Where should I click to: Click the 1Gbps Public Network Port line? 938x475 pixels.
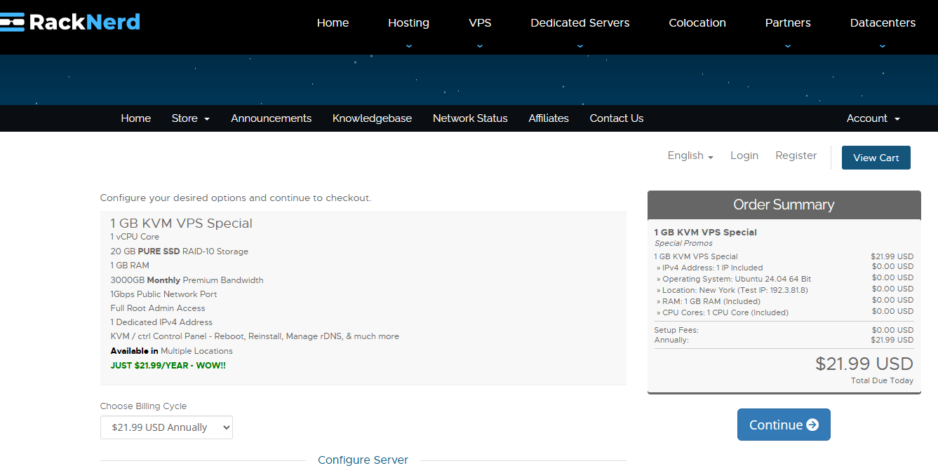click(163, 294)
